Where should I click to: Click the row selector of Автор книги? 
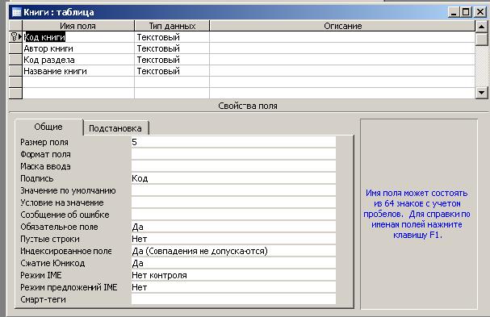[x=15, y=48]
